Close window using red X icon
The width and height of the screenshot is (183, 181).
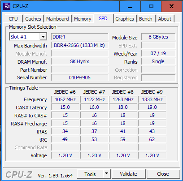tap(171, 6)
